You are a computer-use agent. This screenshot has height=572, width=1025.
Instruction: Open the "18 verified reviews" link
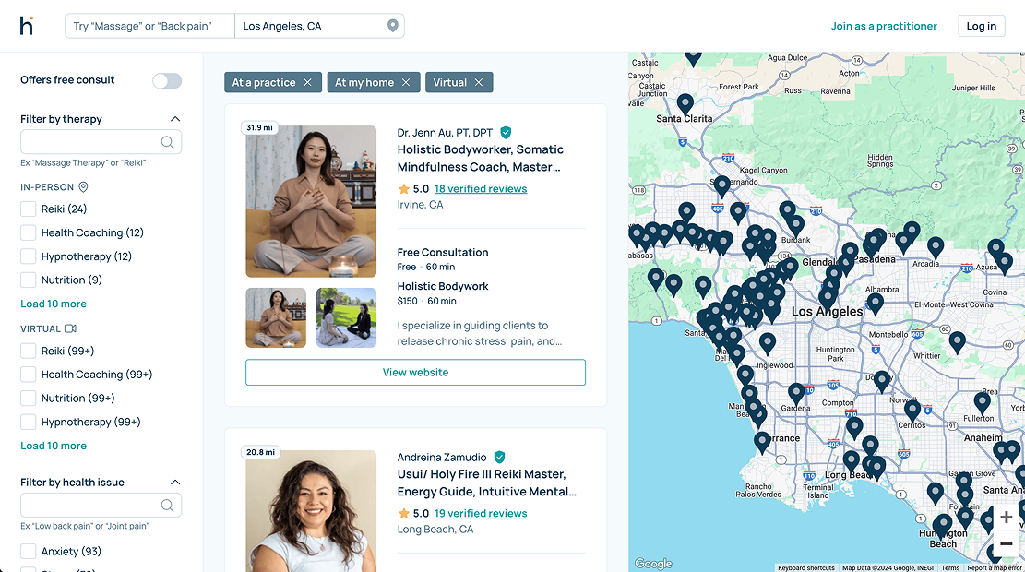coord(481,189)
